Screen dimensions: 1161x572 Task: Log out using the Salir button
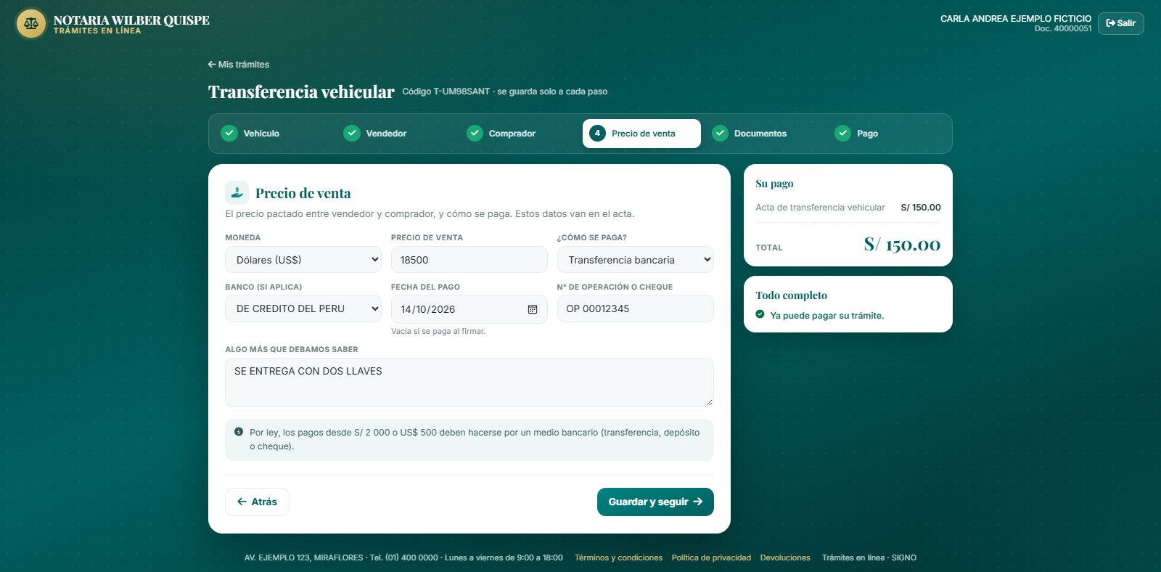tap(1120, 23)
